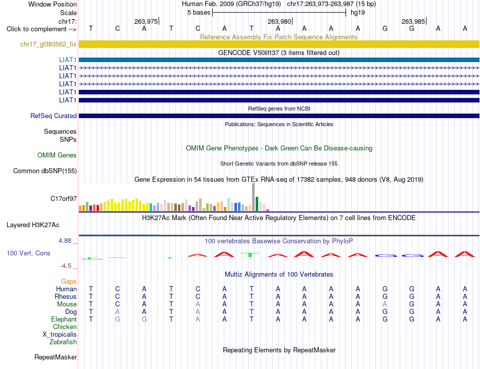Click the 263,980 ruler position marker

click(x=280, y=21)
